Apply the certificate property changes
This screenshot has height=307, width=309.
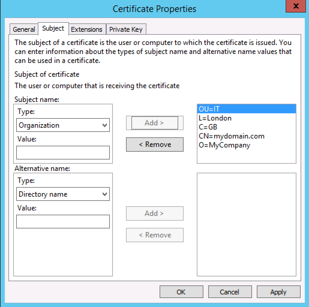coord(278,292)
